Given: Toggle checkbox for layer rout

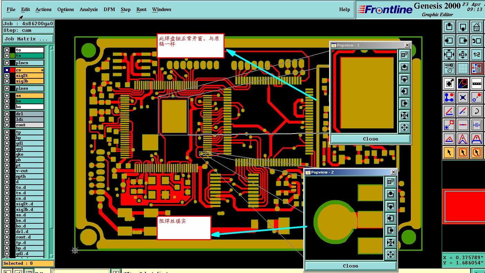Looking at the screenshot, I should [x=7, y=125].
